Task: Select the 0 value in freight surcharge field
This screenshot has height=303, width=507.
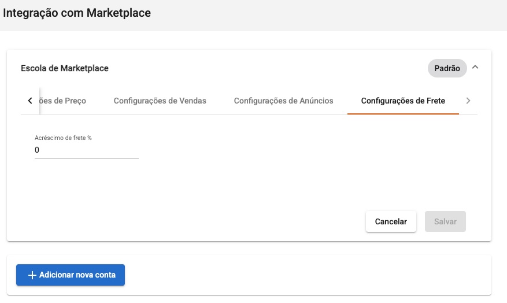Action: pyautogui.click(x=37, y=150)
